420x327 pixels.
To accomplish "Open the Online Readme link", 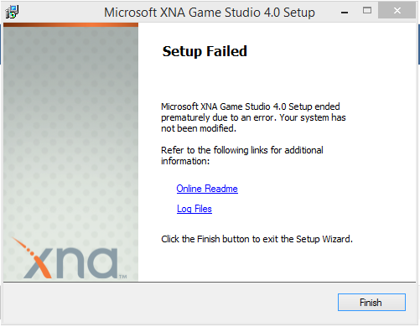I will tap(207, 189).
